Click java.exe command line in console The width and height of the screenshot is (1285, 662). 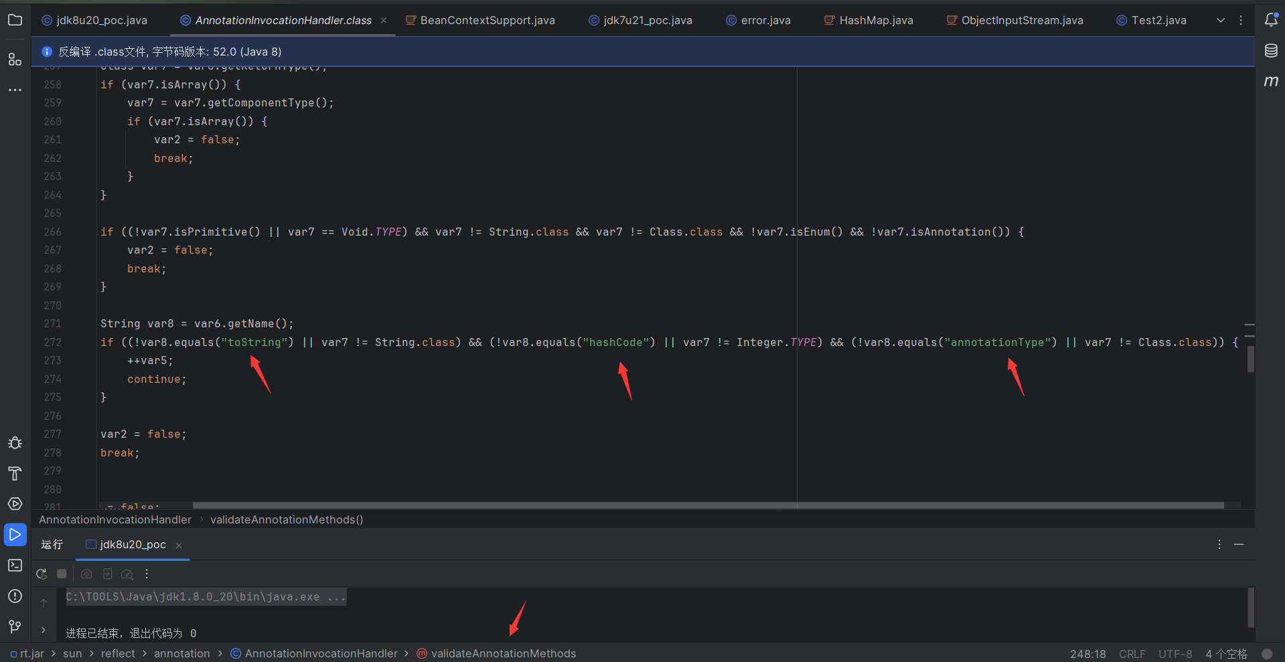206,596
